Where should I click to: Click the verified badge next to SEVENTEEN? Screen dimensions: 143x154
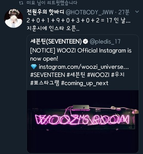(86, 41)
